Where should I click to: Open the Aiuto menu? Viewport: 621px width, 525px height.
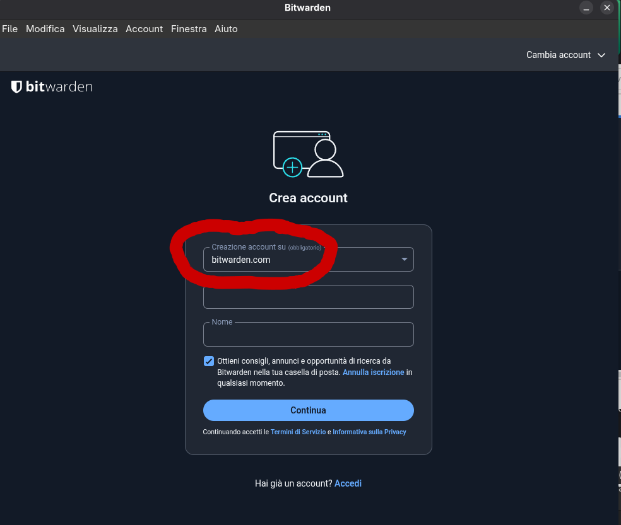pyautogui.click(x=226, y=29)
